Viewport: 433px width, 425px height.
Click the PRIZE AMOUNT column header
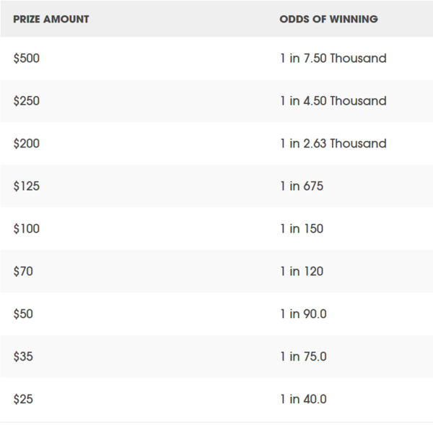tap(51, 20)
